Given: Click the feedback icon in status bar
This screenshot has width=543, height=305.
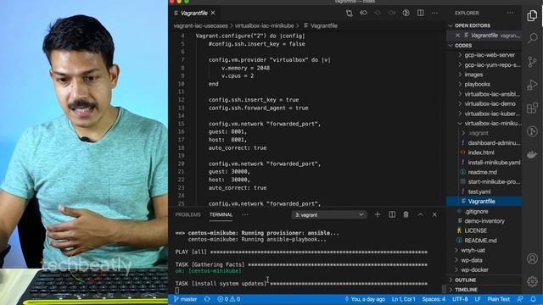Looking at the screenshot, I should [520, 299].
